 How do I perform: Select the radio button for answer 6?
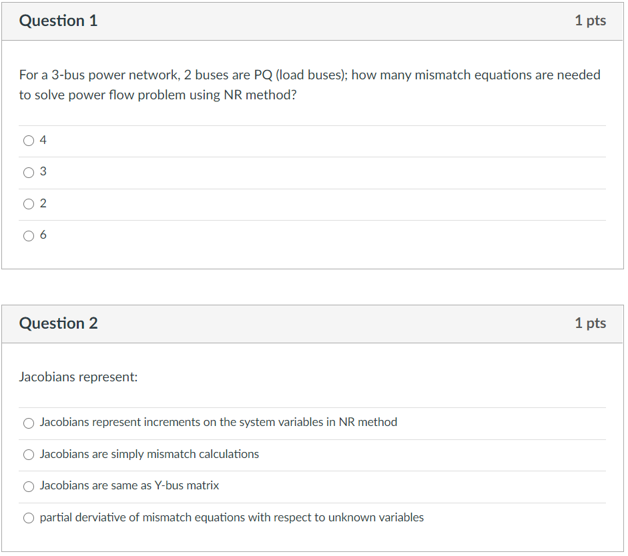pyautogui.click(x=29, y=235)
